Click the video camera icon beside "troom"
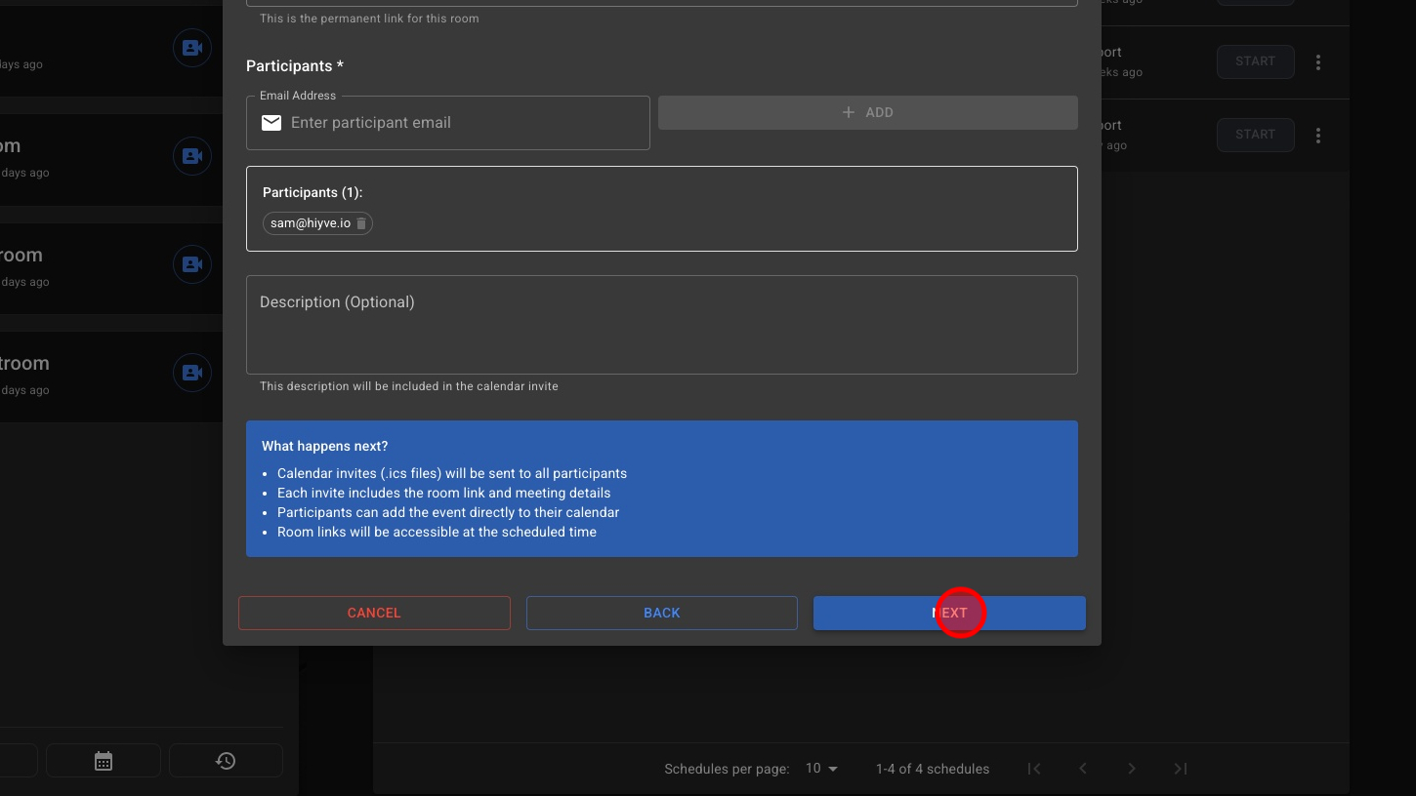This screenshot has height=796, width=1416. click(x=192, y=373)
